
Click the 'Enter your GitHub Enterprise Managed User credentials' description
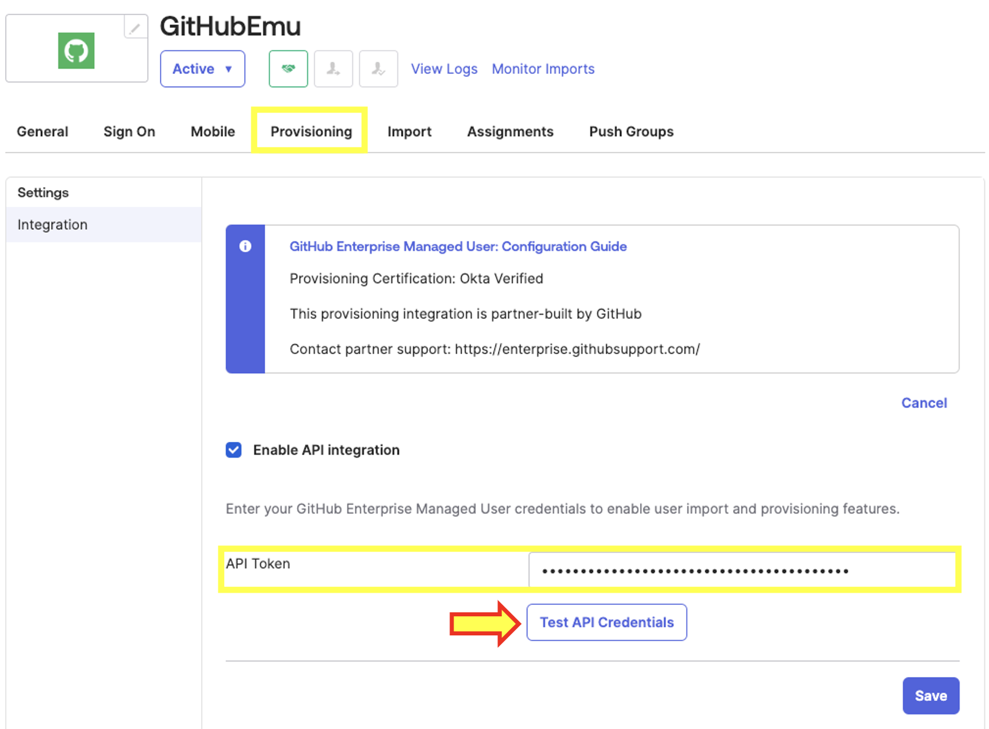click(563, 509)
